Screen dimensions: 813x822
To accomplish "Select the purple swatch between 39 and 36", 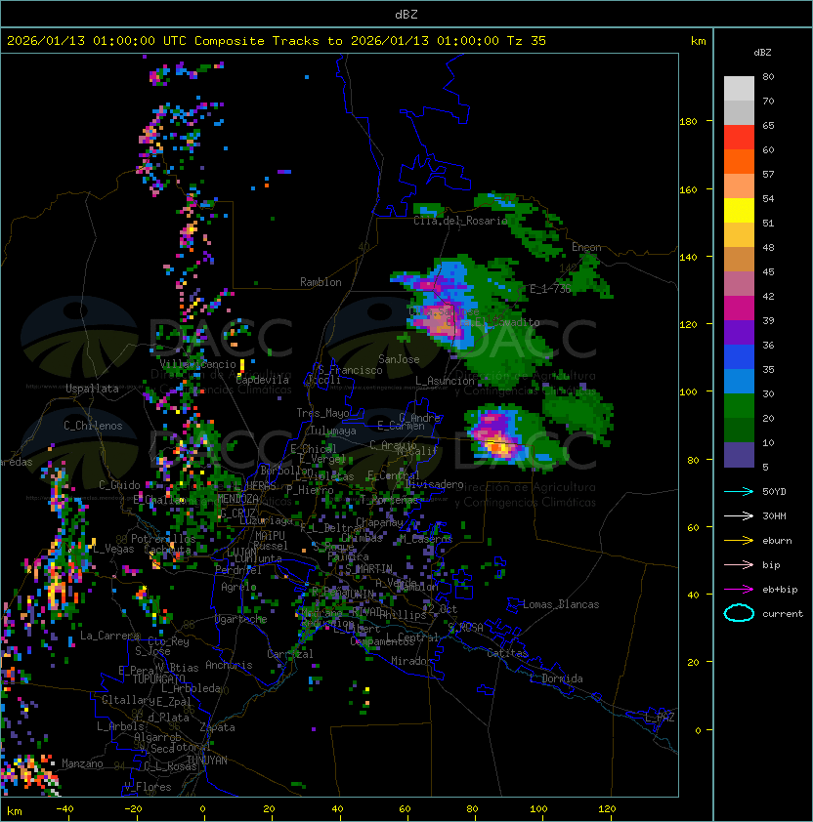I will (739, 332).
